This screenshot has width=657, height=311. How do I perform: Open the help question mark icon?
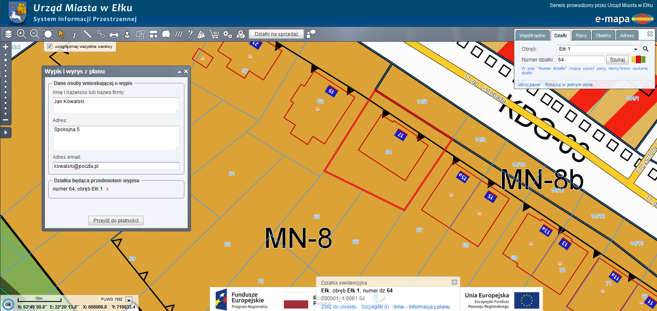click(x=190, y=34)
